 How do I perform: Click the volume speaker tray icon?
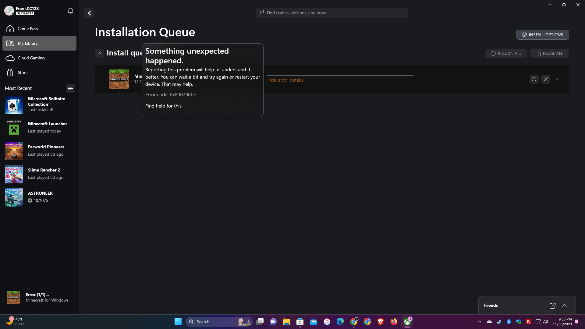pos(545,322)
